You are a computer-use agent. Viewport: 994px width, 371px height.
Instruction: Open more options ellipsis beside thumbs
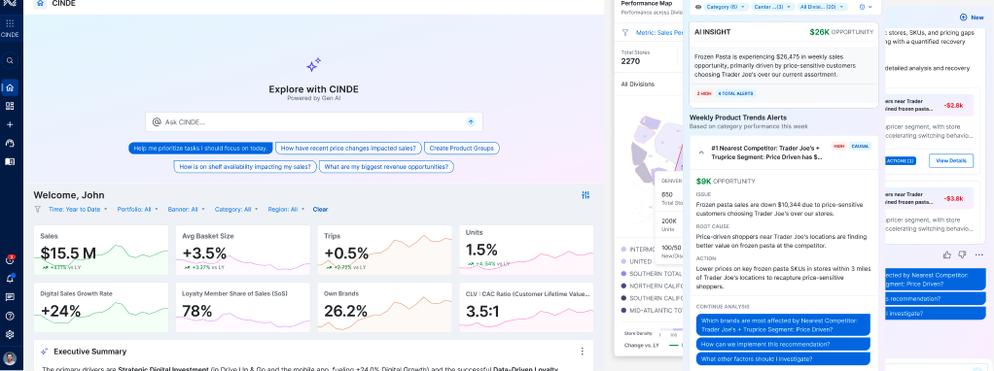pyautogui.click(x=979, y=254)
